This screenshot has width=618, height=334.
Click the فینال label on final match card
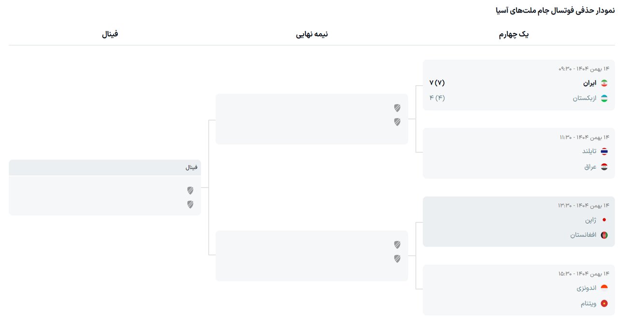192,168
